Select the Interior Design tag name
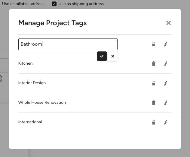 click(x=32, y=83)
